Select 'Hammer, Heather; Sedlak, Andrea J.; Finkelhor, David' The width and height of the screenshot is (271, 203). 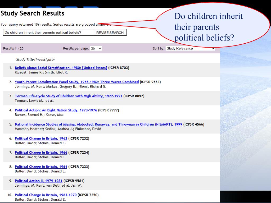point(58,129)
